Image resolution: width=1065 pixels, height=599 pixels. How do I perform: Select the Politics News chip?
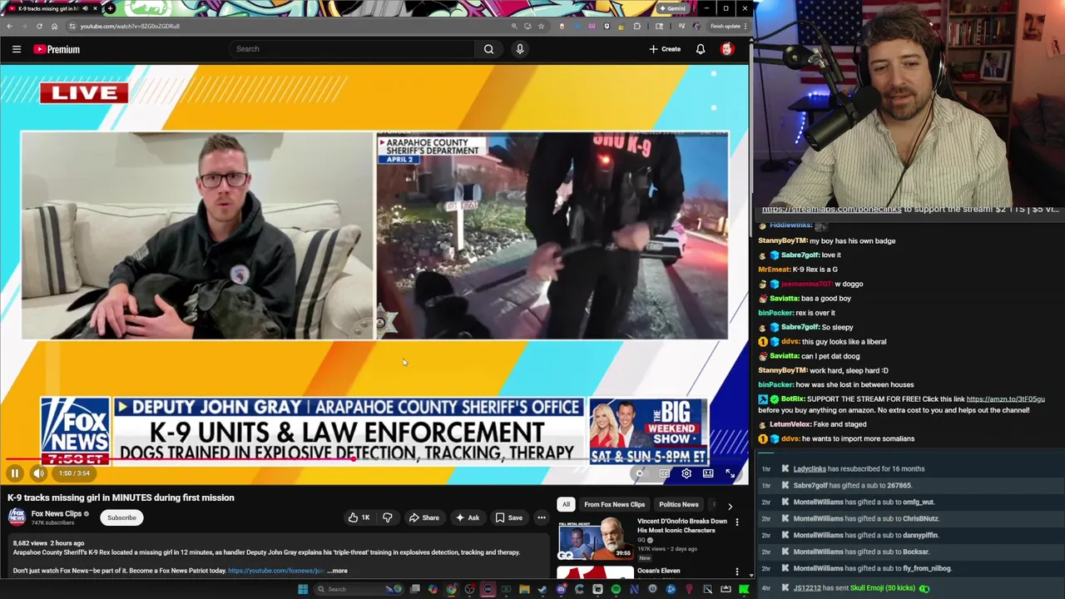pyautogui.click(x=679, y=504)
